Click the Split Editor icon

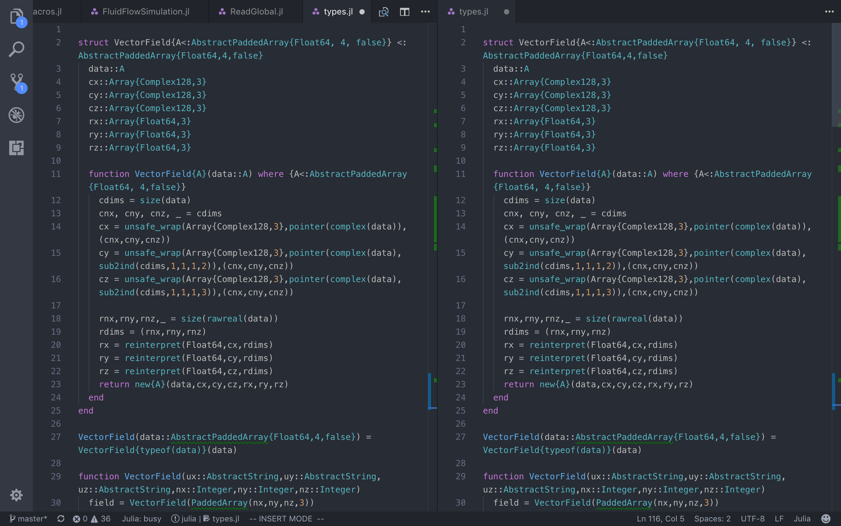[404, 12]
